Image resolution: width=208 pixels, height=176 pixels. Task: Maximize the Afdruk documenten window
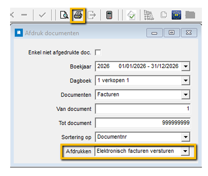[172, 33]
